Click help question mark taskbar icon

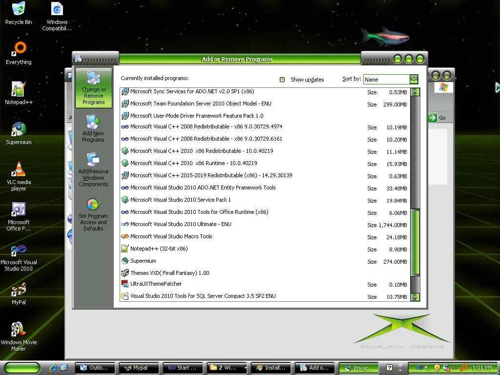click(x=389, y=368)
